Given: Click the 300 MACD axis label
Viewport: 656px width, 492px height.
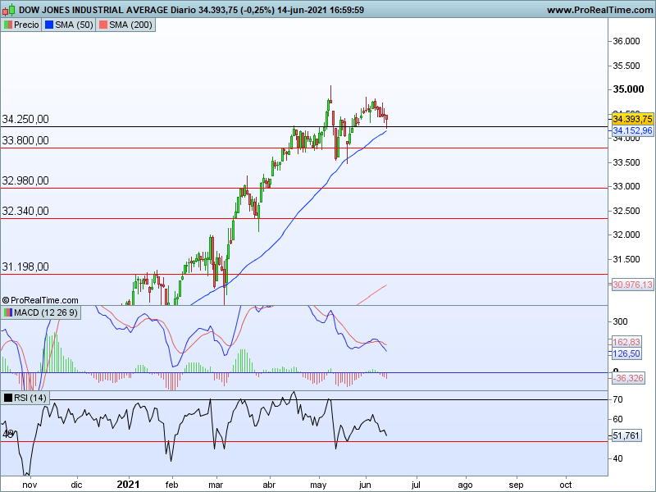Looking at the screenshot, I should [620, 321].
